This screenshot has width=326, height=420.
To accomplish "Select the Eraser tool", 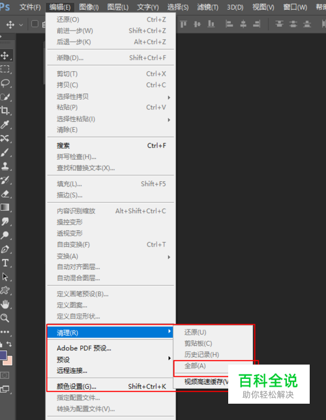I will (5, 194).
